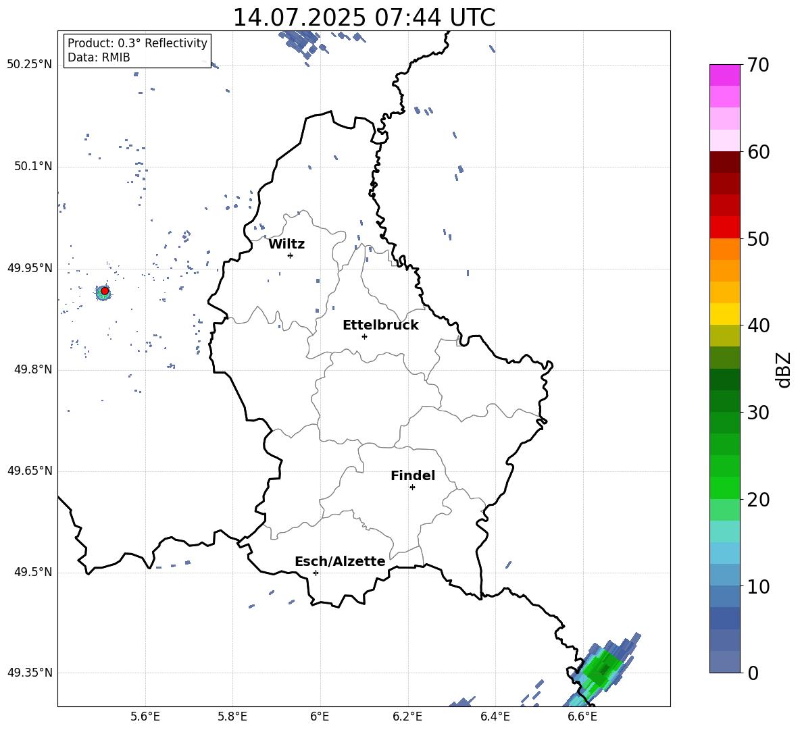800x730 pixels.
Task: Click the cross marker below Findel
Action: pyautogui.click(x=412, y=488)
